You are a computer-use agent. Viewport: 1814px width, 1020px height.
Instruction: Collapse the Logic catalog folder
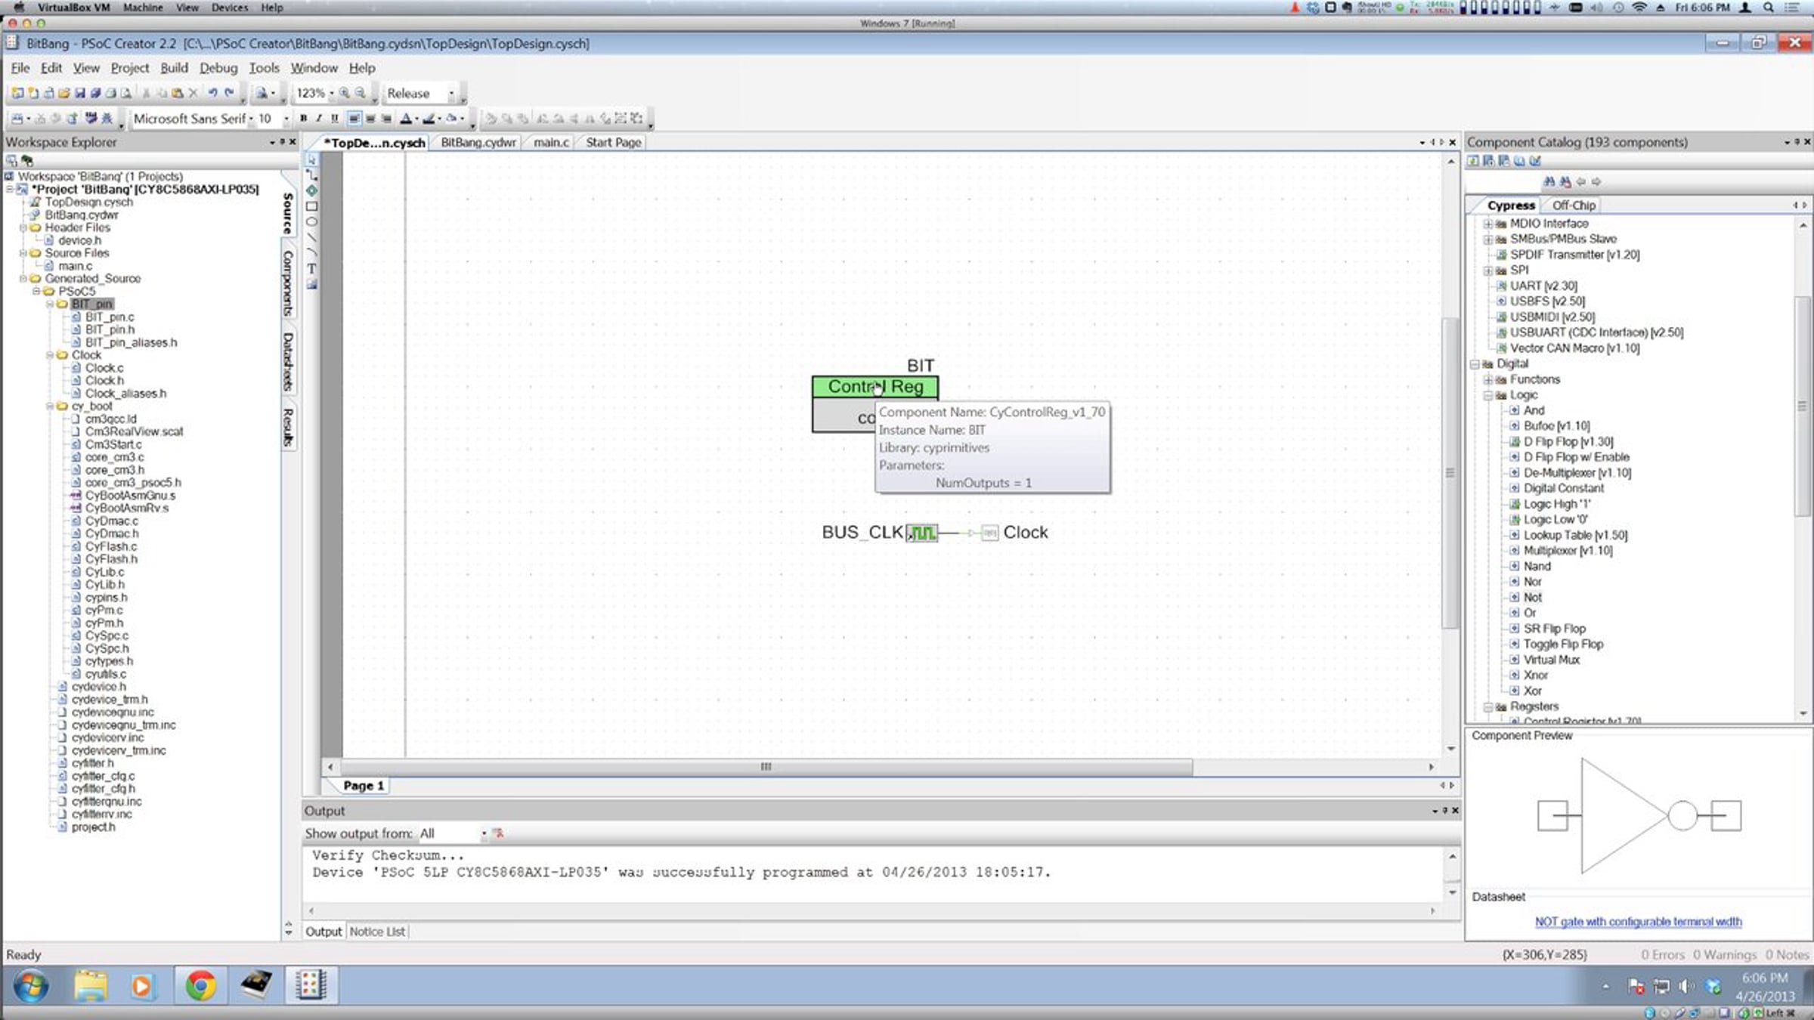click(1487, 396)
